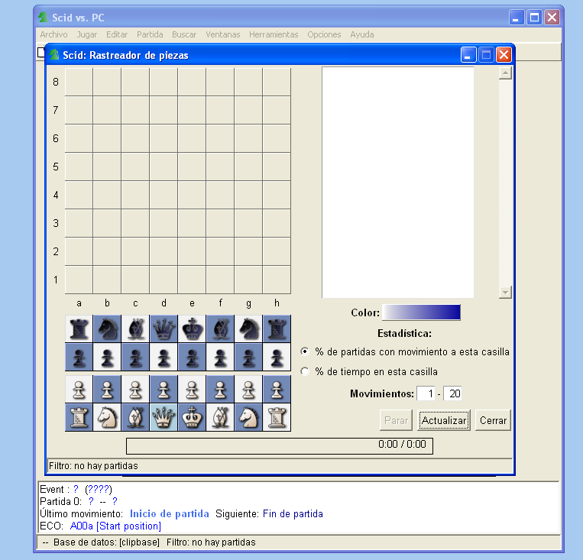Image resolution: width=583 pixels, height=560 pixels.
Task: Select the black pawn in column d
Action: coord(164,357)
